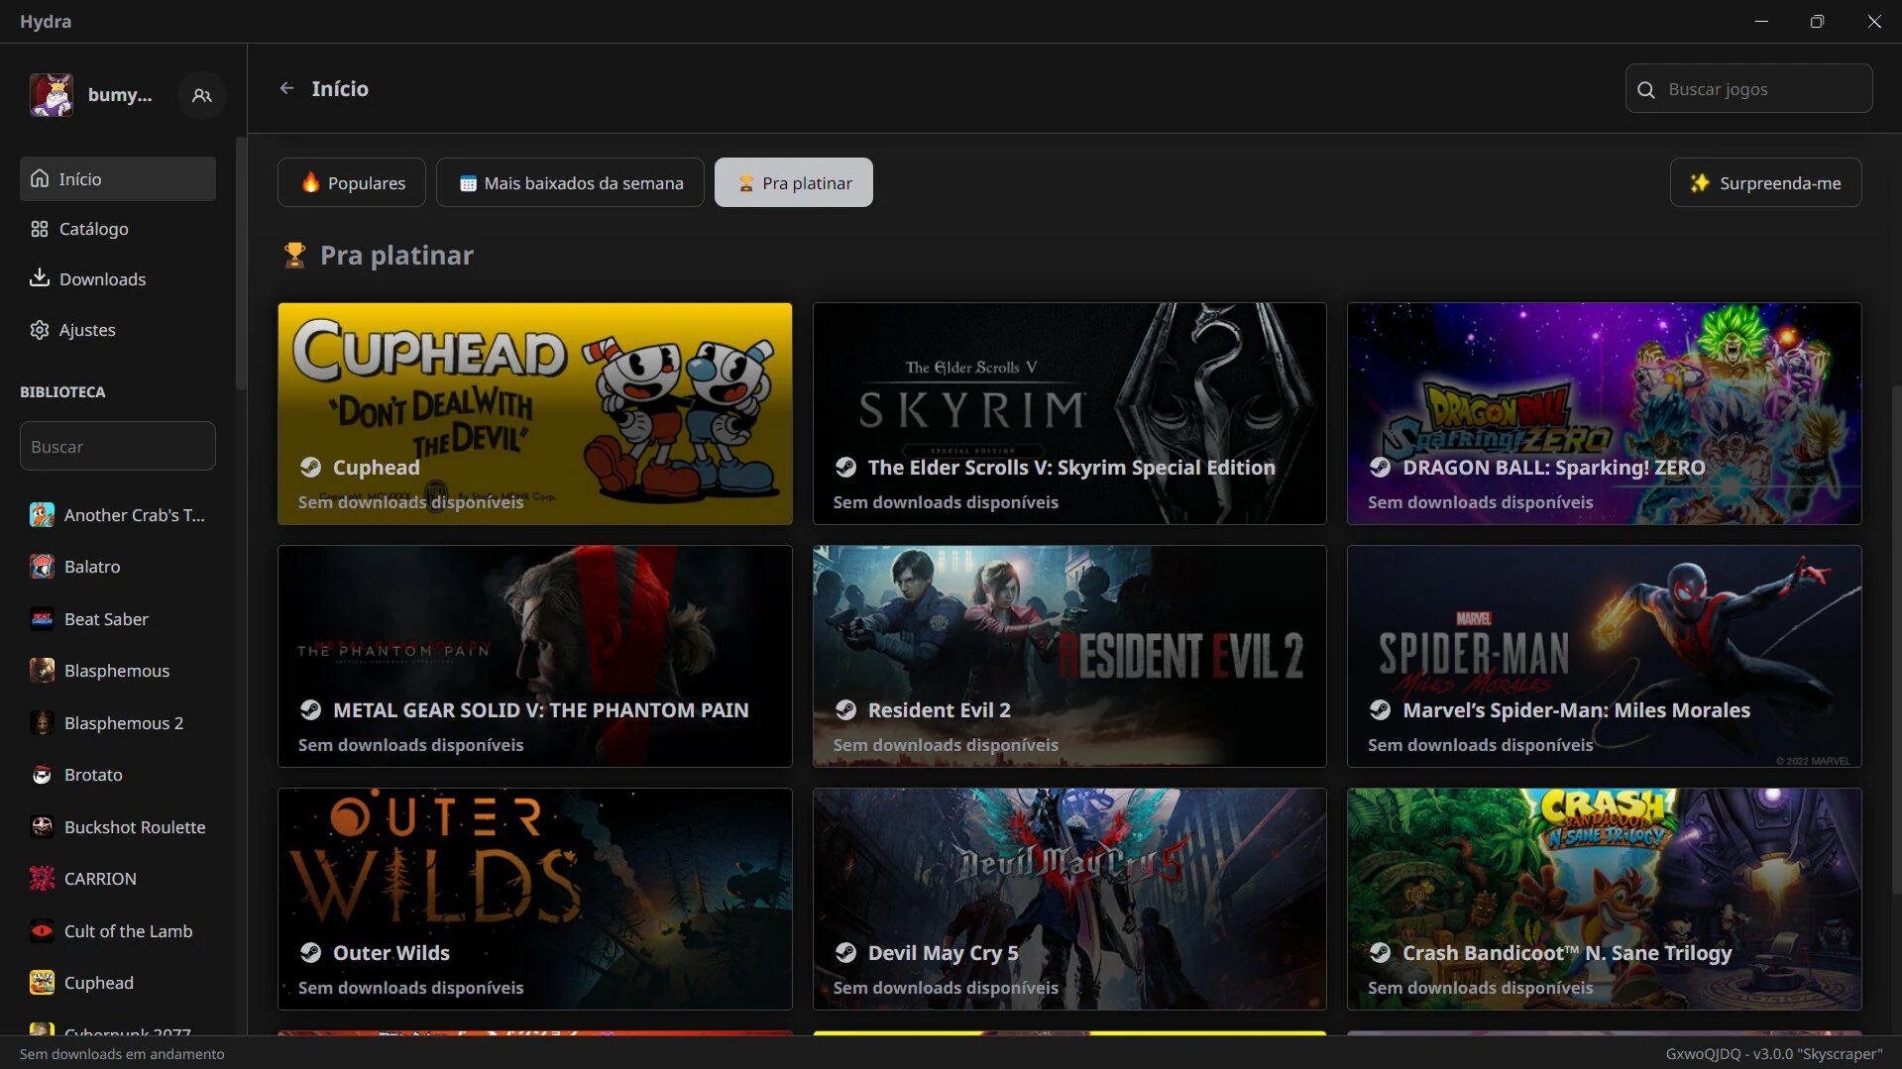Screen dimensions: 1902x1069
Task: Click the Brotato library icon
Action: (x=42, y=774)
